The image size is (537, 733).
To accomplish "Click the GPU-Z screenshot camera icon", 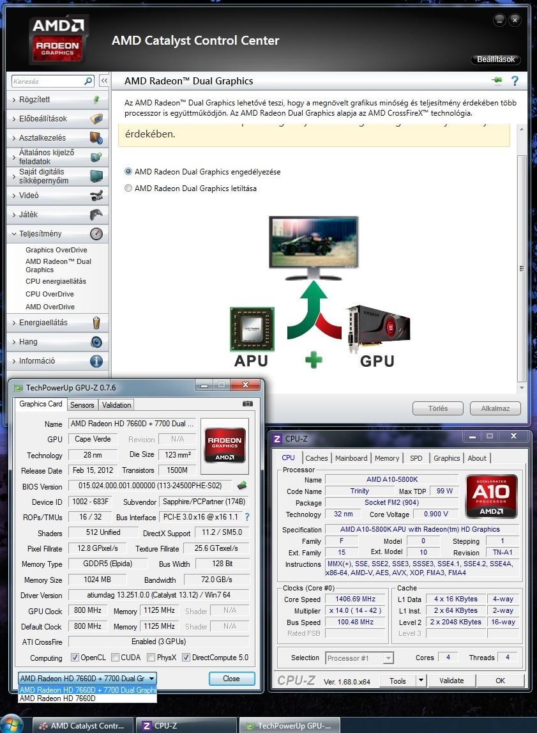I will point(248,403).
